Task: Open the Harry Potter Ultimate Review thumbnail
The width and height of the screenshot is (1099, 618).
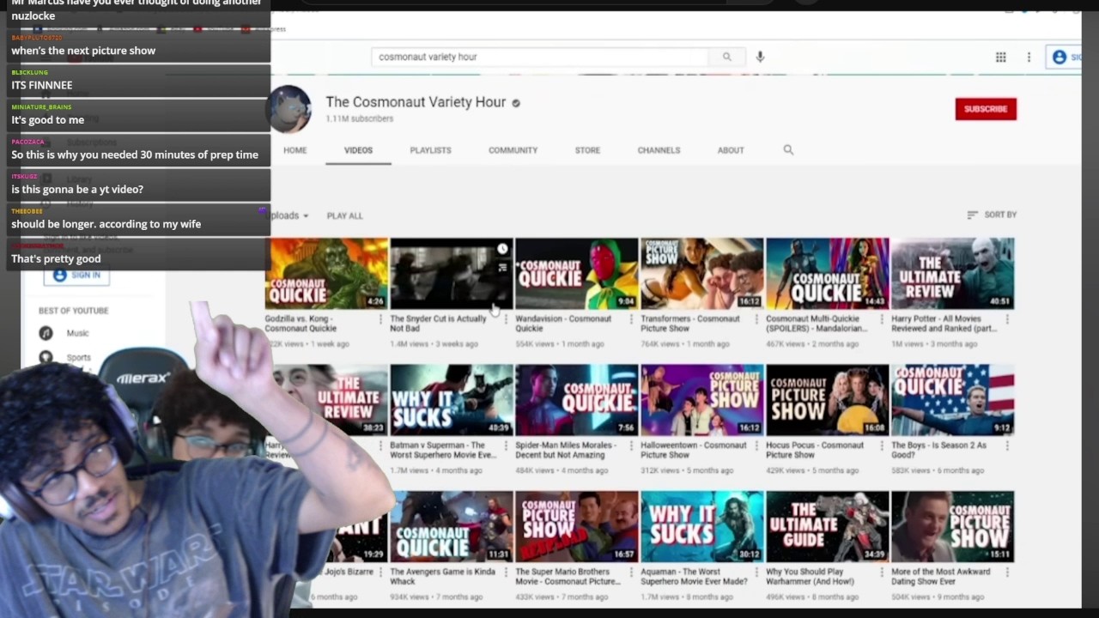Action: point(952,274)
